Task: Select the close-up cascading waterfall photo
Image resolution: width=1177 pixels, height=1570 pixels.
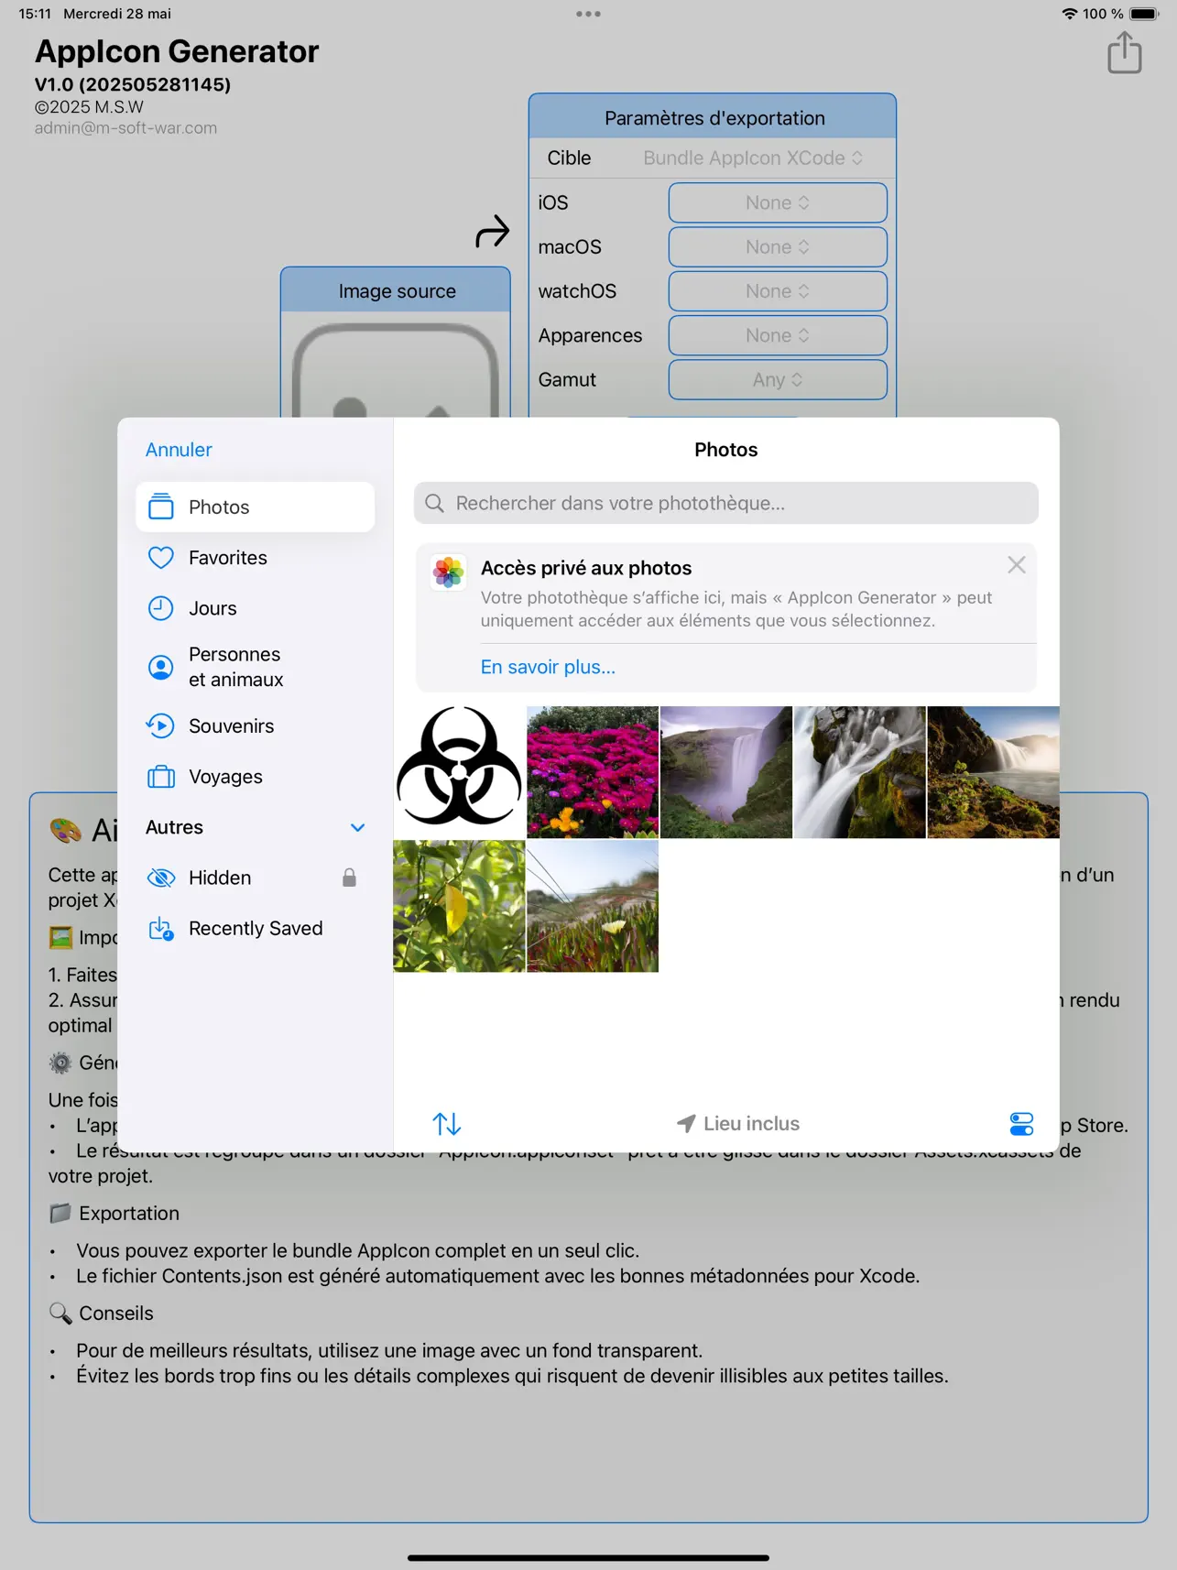Action: (x=860, y=772)
